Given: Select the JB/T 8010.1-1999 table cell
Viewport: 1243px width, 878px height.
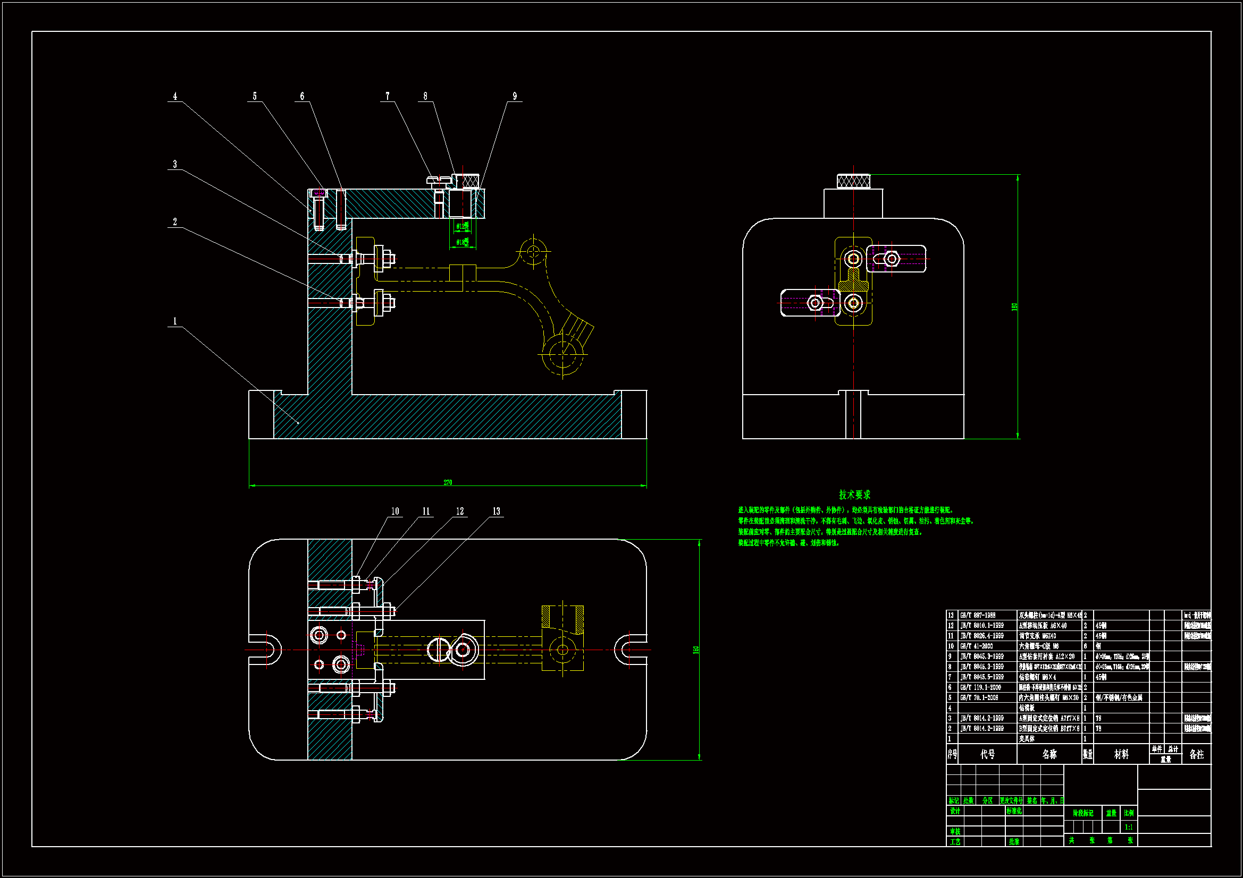Looking at the screenshot, I should point(981,625).
